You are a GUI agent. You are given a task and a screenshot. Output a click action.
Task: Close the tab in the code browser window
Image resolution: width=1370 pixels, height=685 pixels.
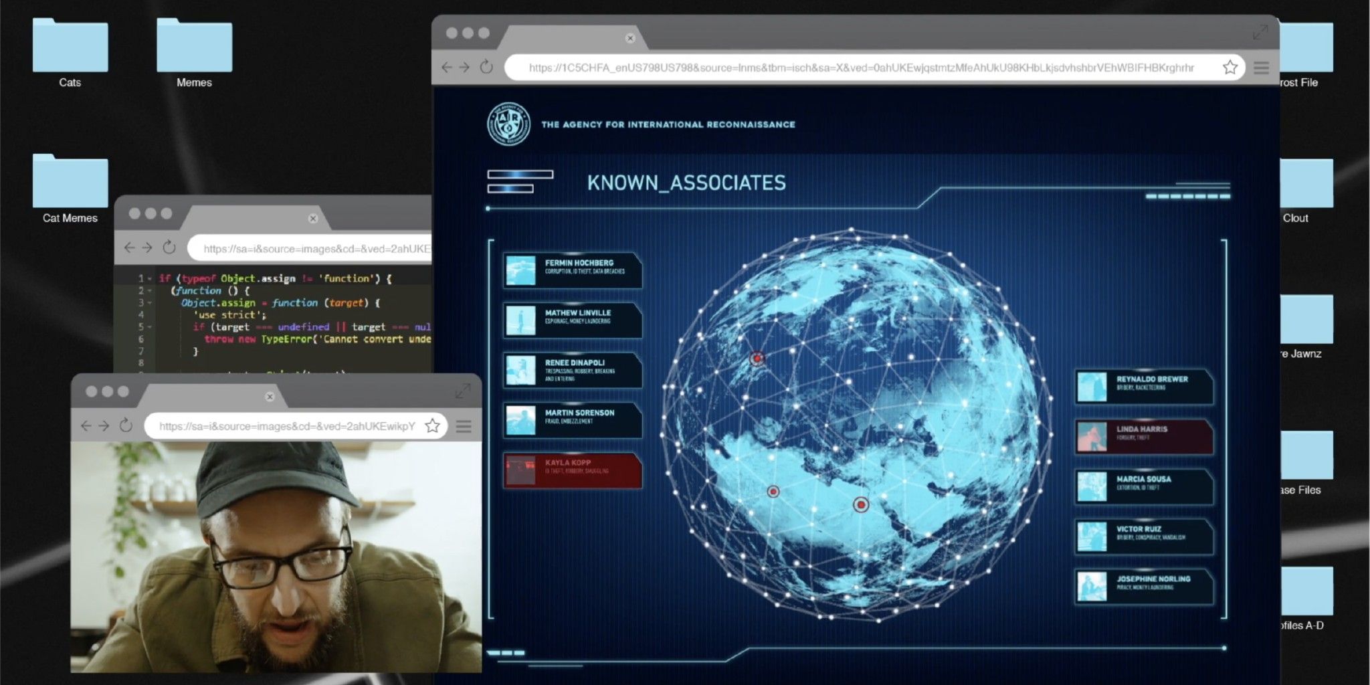pyautogui.click(x=312, y=219)
